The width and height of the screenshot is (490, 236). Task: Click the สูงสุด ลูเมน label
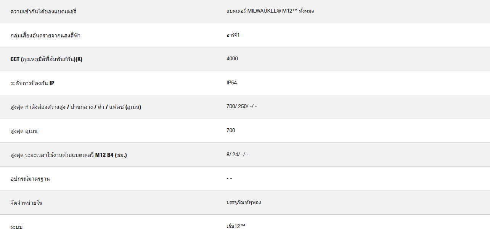click(24, 131)
